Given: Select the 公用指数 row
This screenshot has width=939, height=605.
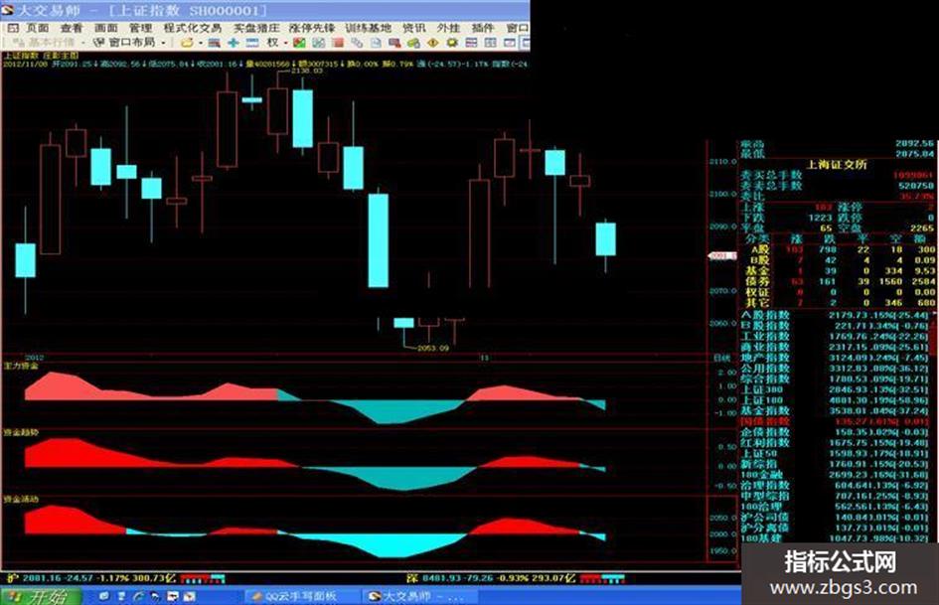Looking at the screenshot, I should [836, 369].
